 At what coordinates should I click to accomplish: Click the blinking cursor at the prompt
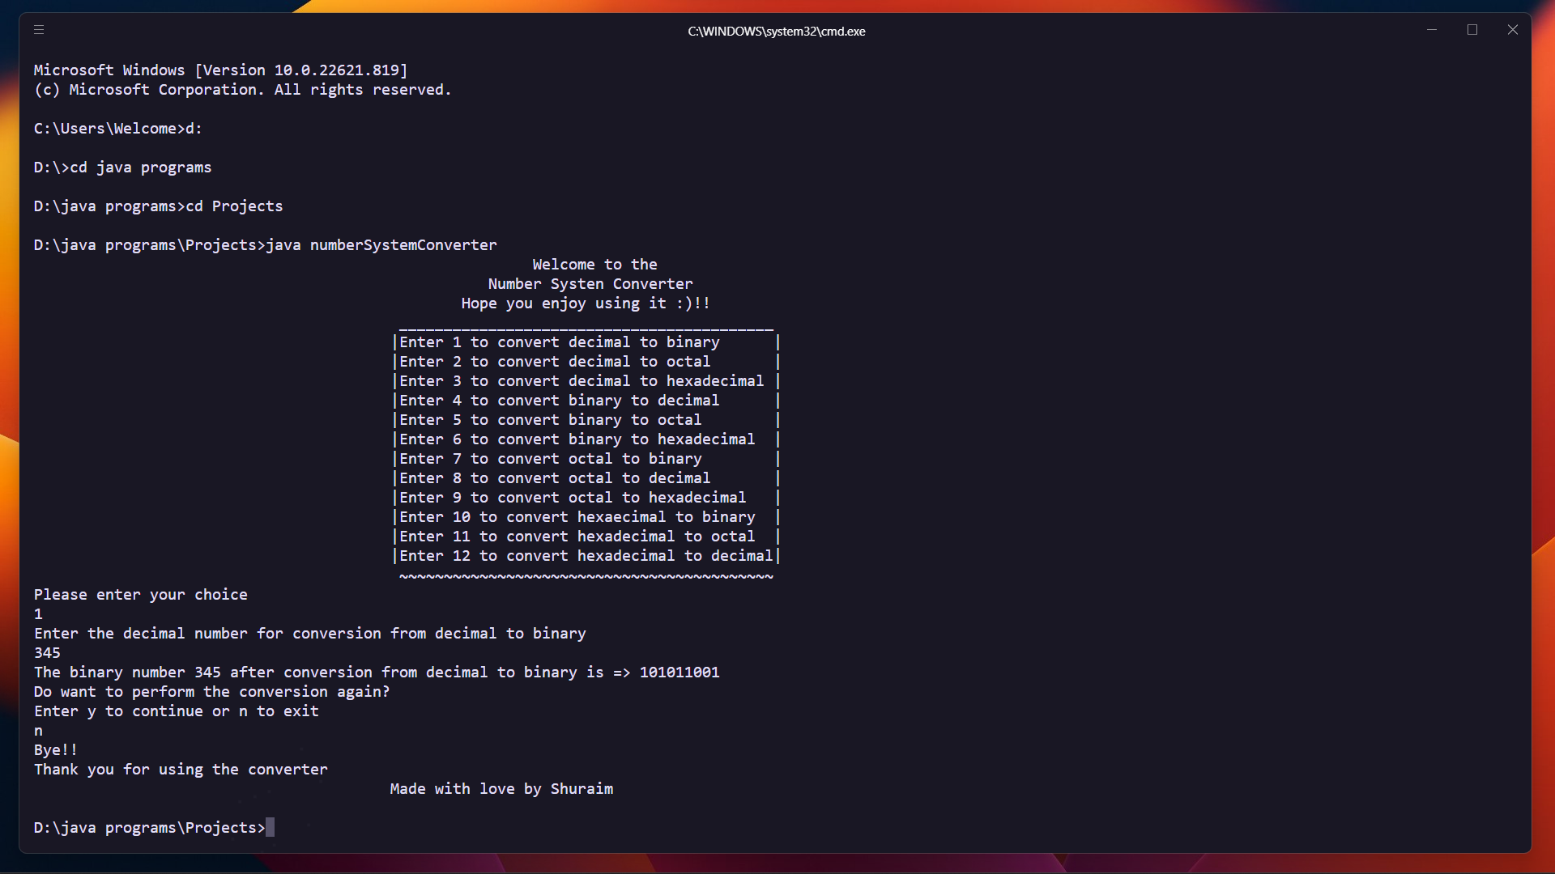tap(272, 827)
